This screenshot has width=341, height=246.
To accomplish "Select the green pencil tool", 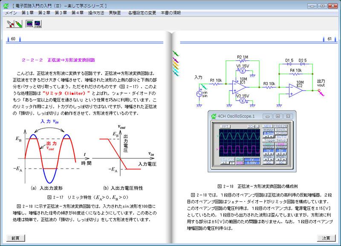I will click(18, 24).
